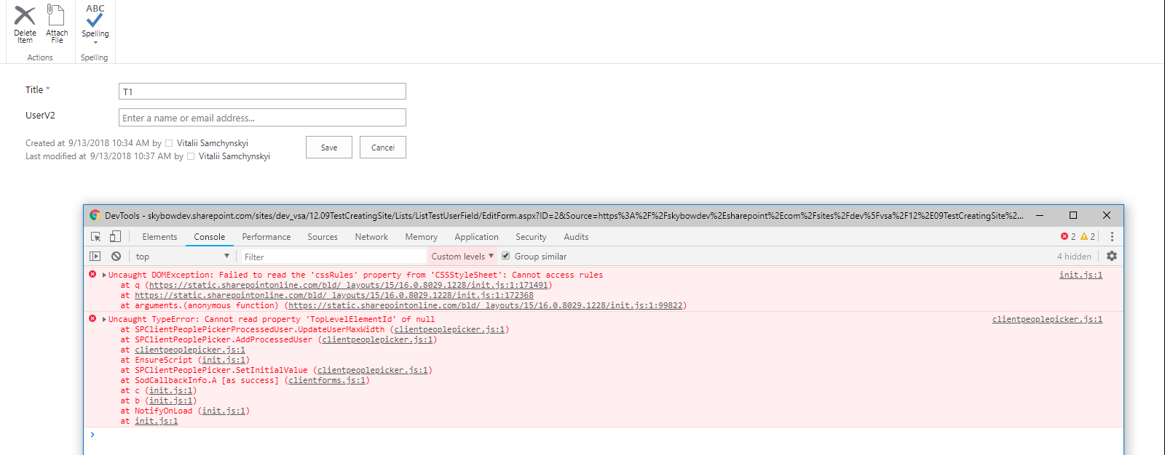Viewport: 1165px width, 455px height.
Task: Toggle the device toolbar icon
Action: point(115,237)
